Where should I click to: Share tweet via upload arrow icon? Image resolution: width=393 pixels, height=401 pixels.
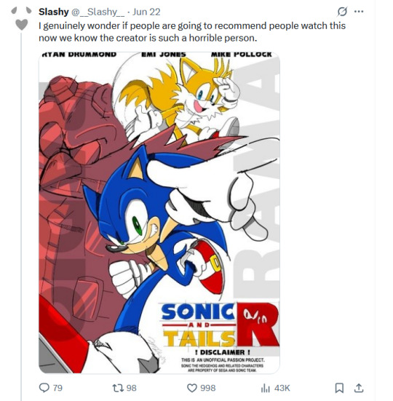click(x=359, y=388)
